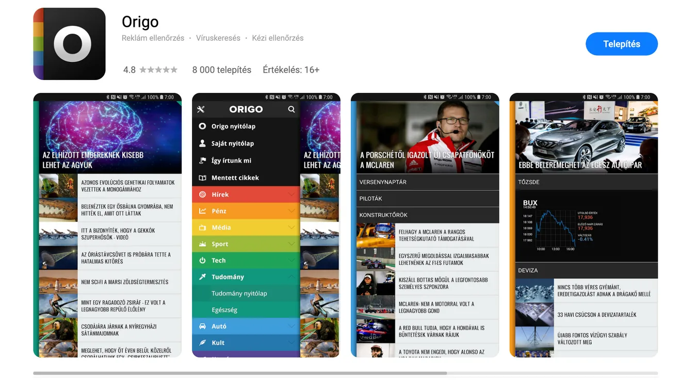This screenshot has height=391, width=695.
Task: Expand the Tech menu chevron
Action: tap(292, 260)
